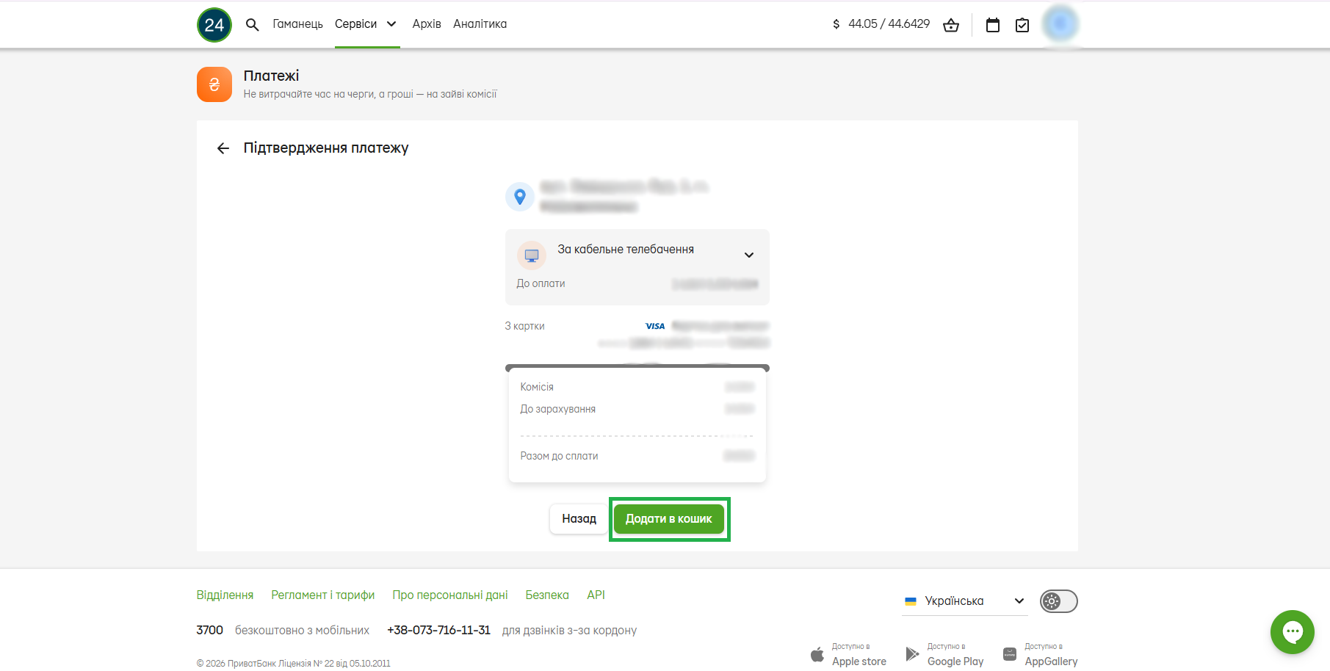Screen dimensions: 1330x671
Task: Click the phone number 3700
Action: (209, 631)
